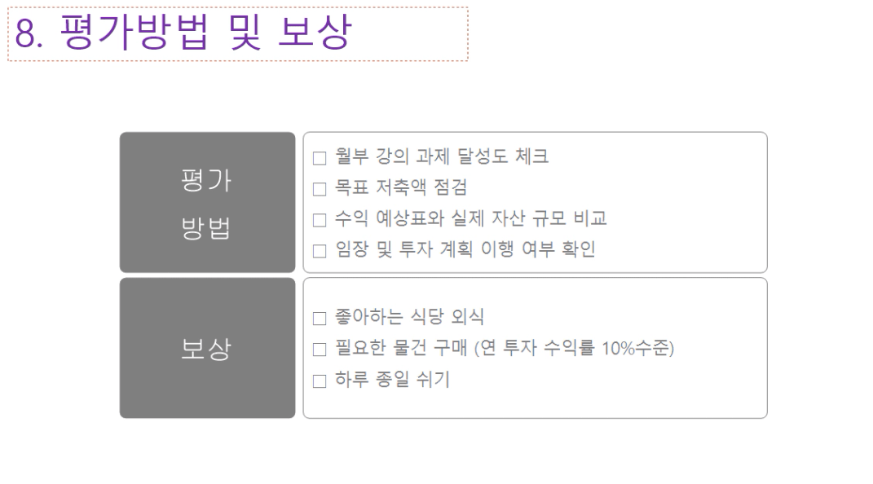Screen dimensions: 873x484
Task: Click the text 월부 강의 과제 달성도 체크
Action: [442, 156]
